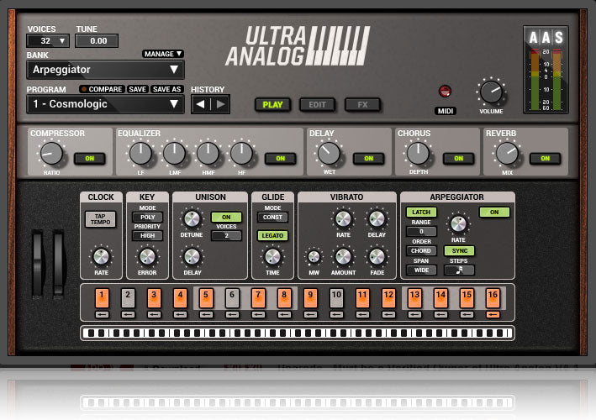
Task: Toggle the Arpeggiator LATCH button
Action: coord(421,213)
